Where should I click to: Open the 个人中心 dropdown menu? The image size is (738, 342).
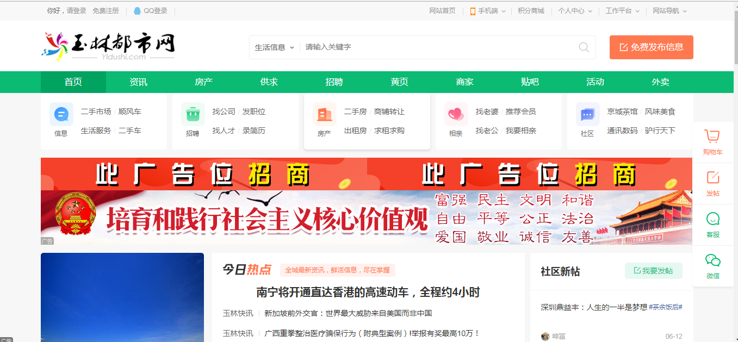tap(575, 11)
